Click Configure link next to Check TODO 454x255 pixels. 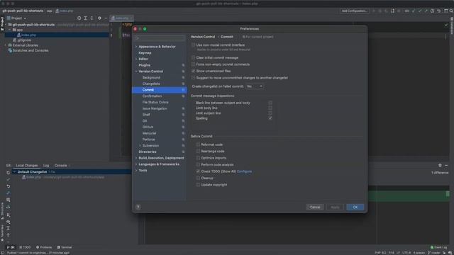pos(244,171)
